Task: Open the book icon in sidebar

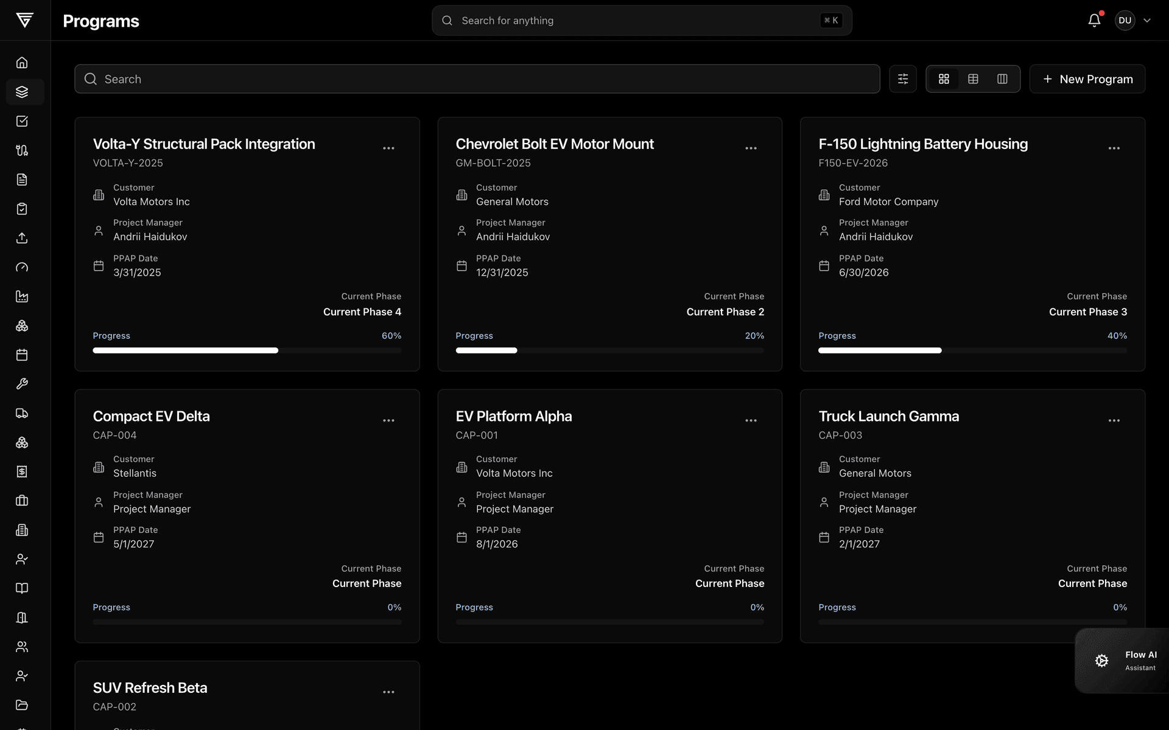Action: click(x=22, y=588)
